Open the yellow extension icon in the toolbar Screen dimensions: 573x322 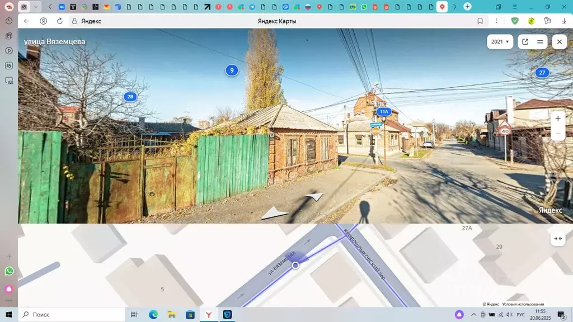(531, 21)
